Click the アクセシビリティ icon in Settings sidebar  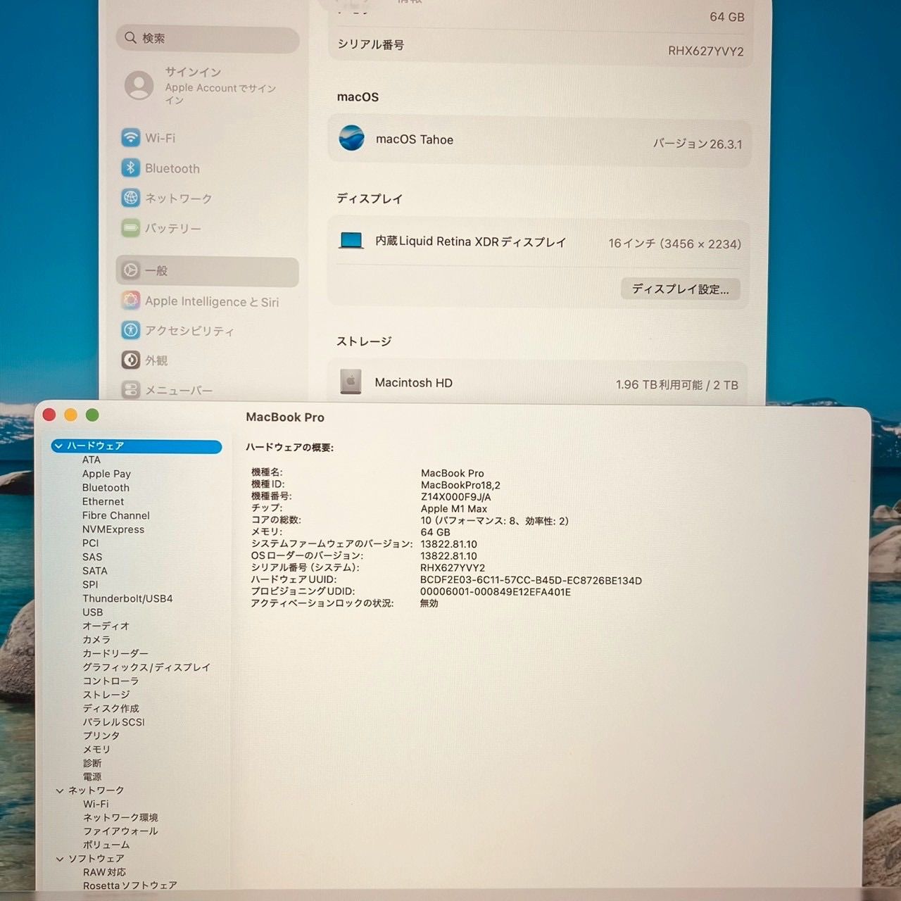coord(130,329)
